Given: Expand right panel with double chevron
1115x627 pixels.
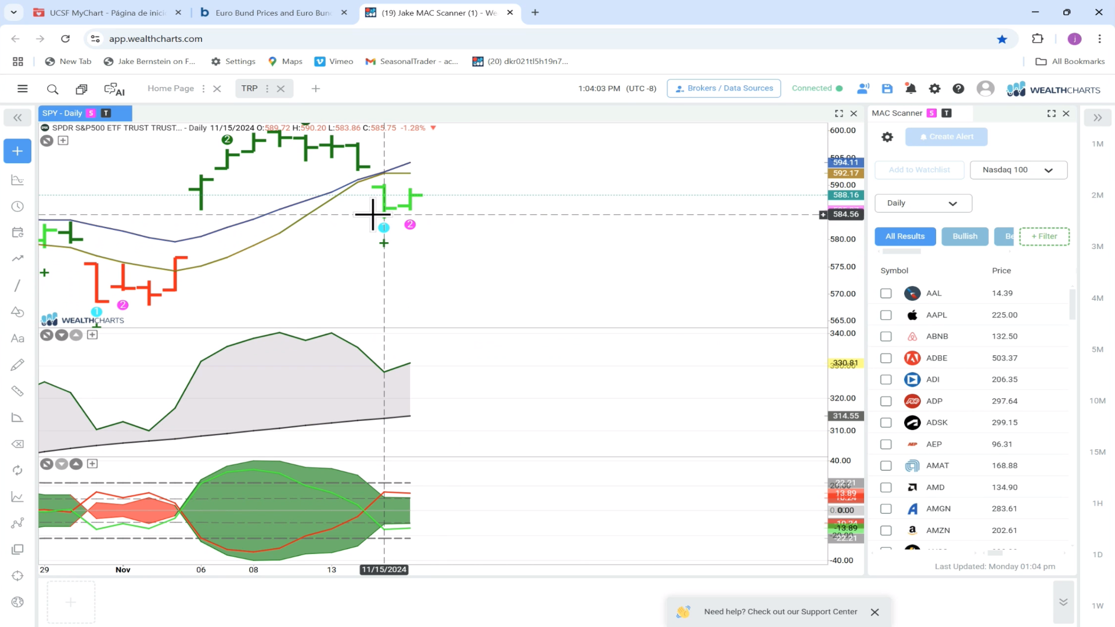Looking at the screenshot, I should [1097, 118].
